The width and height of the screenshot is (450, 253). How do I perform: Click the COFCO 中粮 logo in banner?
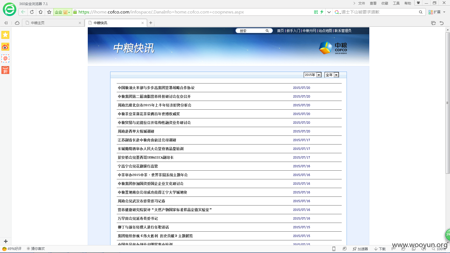333,48
